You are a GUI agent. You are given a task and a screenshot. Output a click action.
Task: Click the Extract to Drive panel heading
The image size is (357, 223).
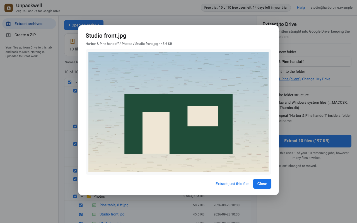click(279, 24)
